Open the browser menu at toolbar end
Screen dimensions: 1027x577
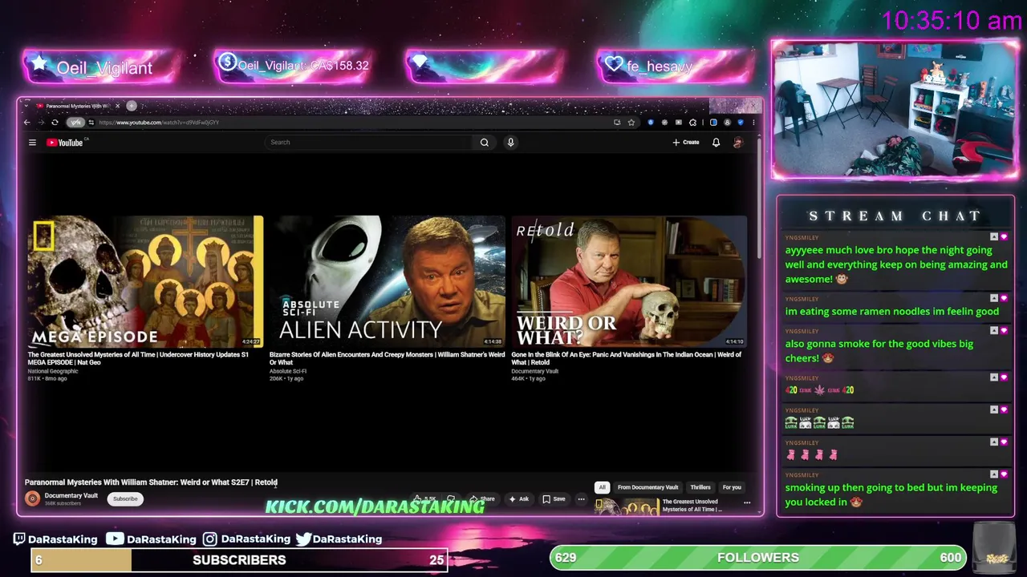coord(753,123)
